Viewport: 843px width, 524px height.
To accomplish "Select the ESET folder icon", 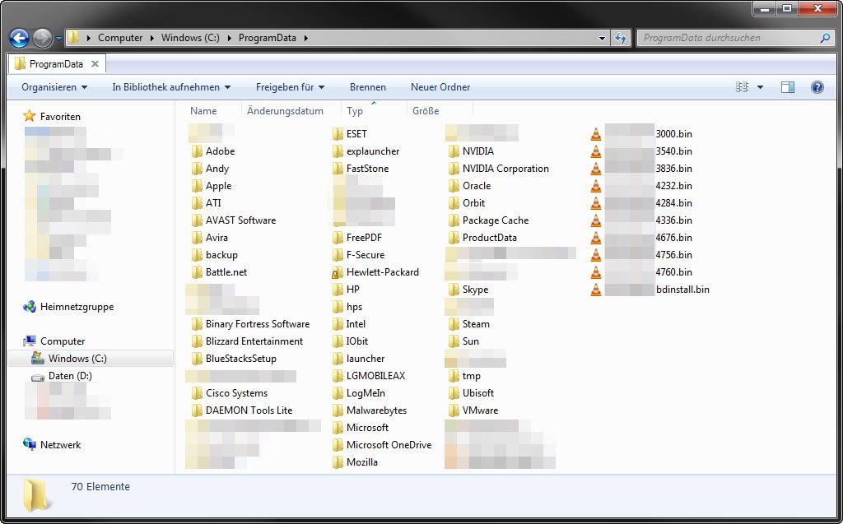I will click(338, 134).
